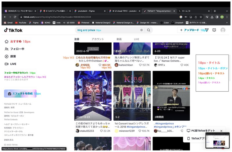The height and width of the screenshot is (152, 232).
Task: Open the Chrome three-dot menu
Action: coord(227,17)
